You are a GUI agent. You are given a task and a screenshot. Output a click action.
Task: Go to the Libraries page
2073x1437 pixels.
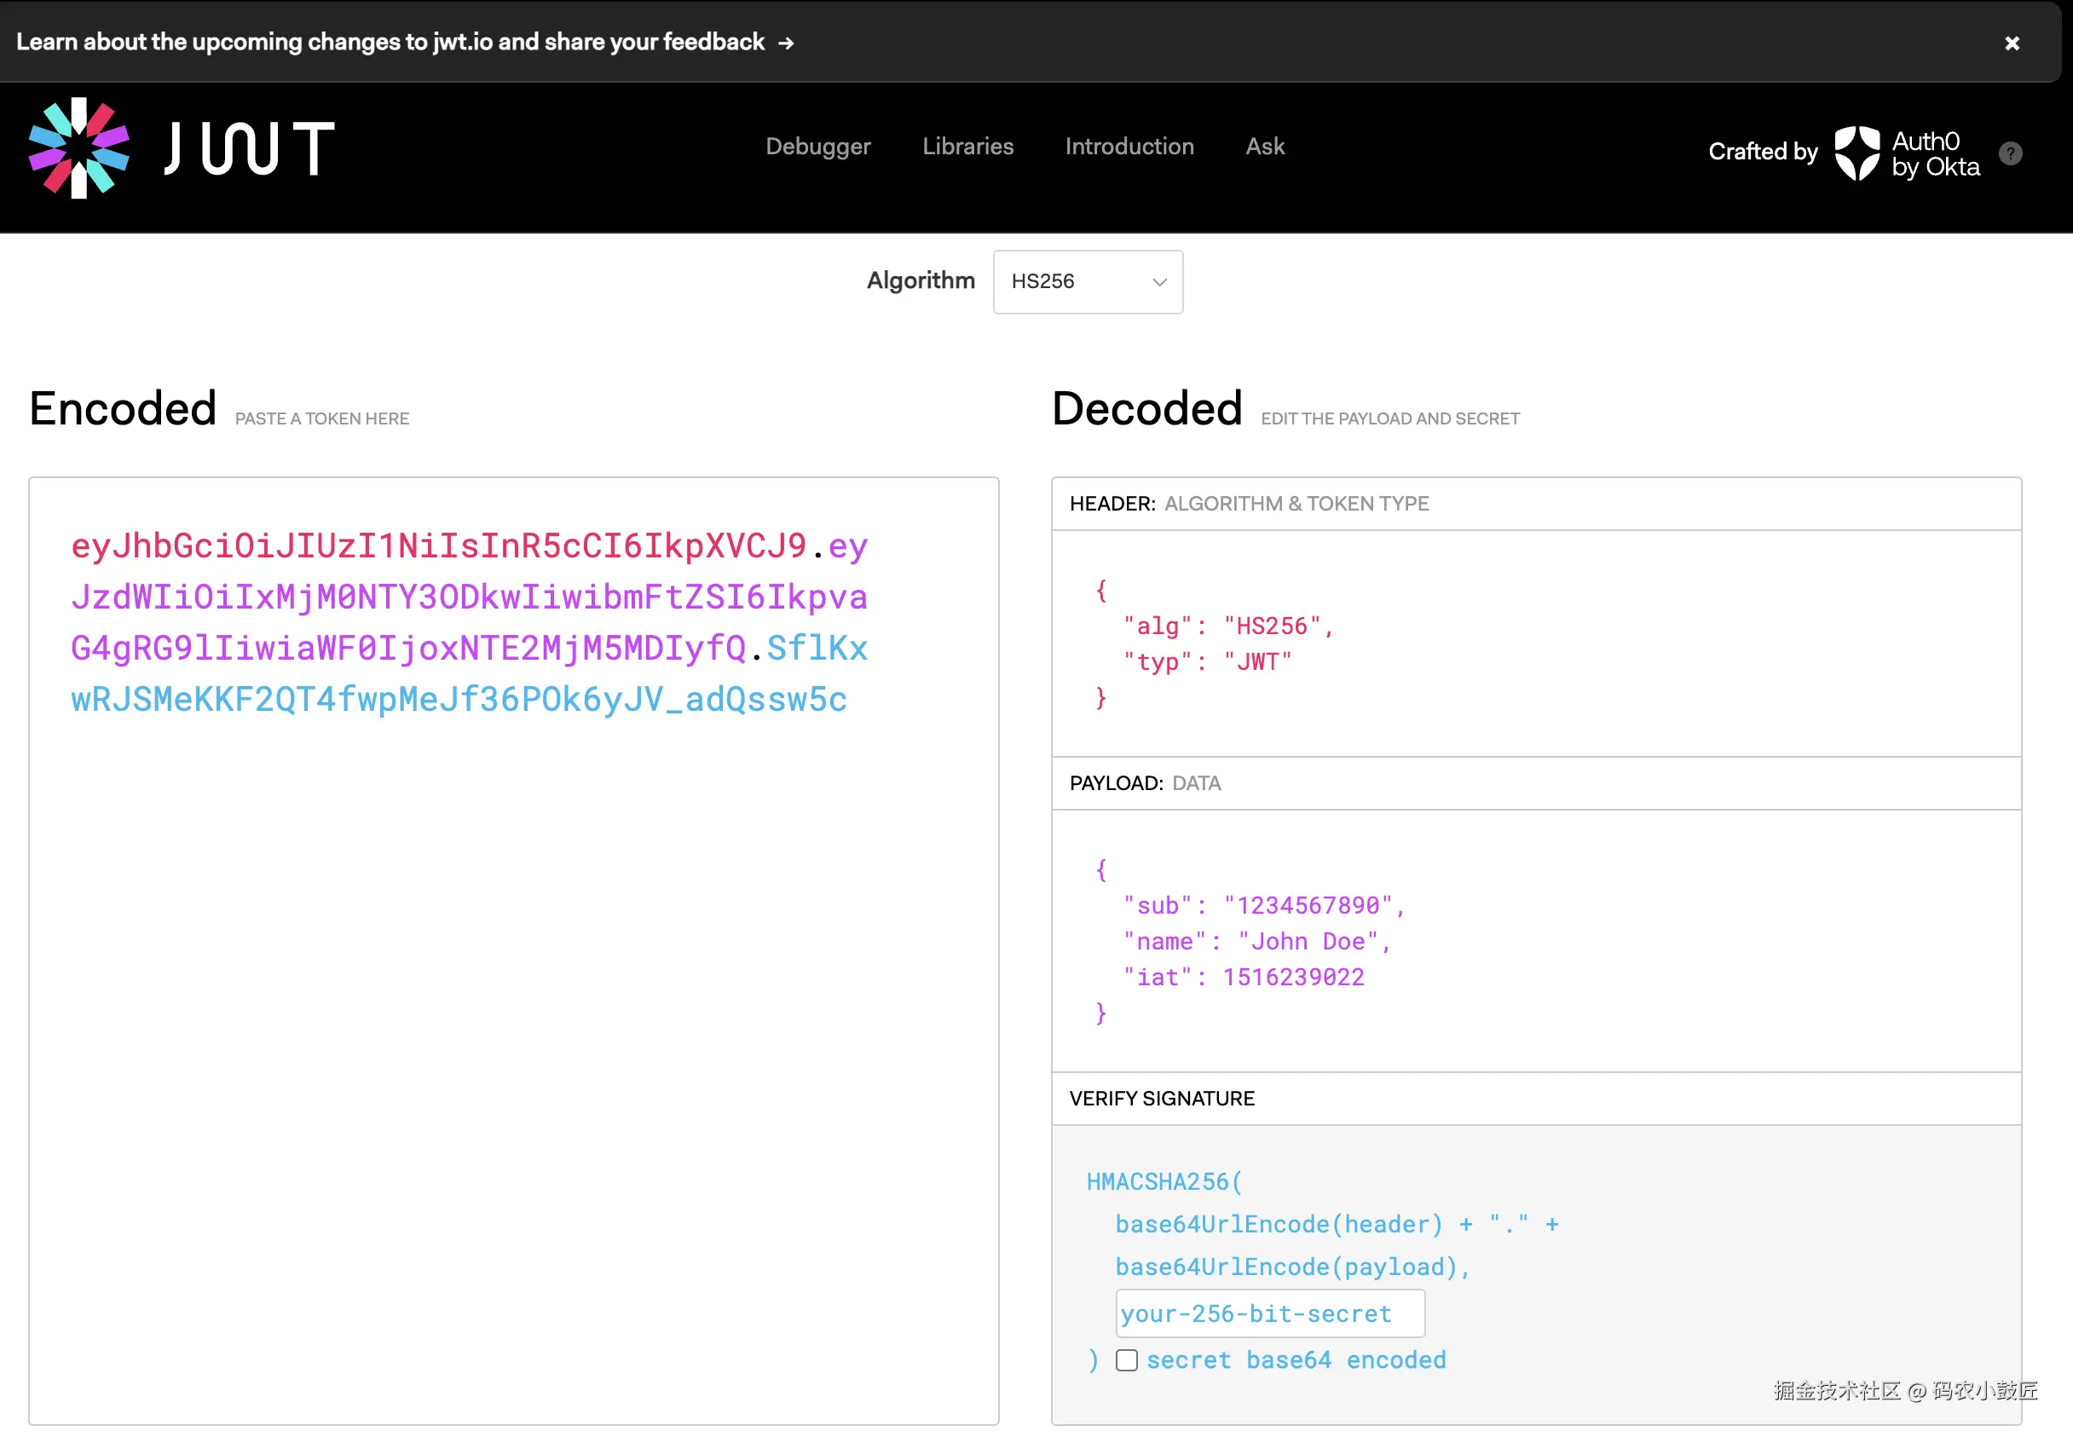[x=967, y=147]
